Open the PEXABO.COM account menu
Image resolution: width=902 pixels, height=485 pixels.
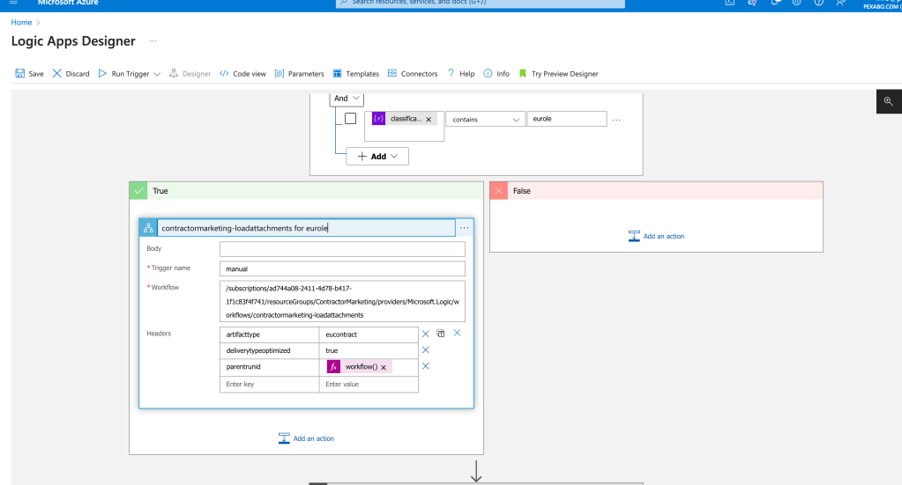882,4
